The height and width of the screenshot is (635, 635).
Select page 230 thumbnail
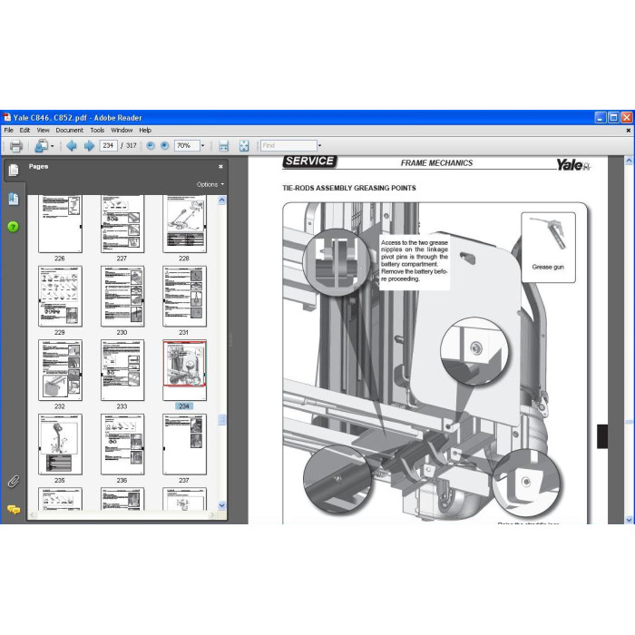pos(122,296)
